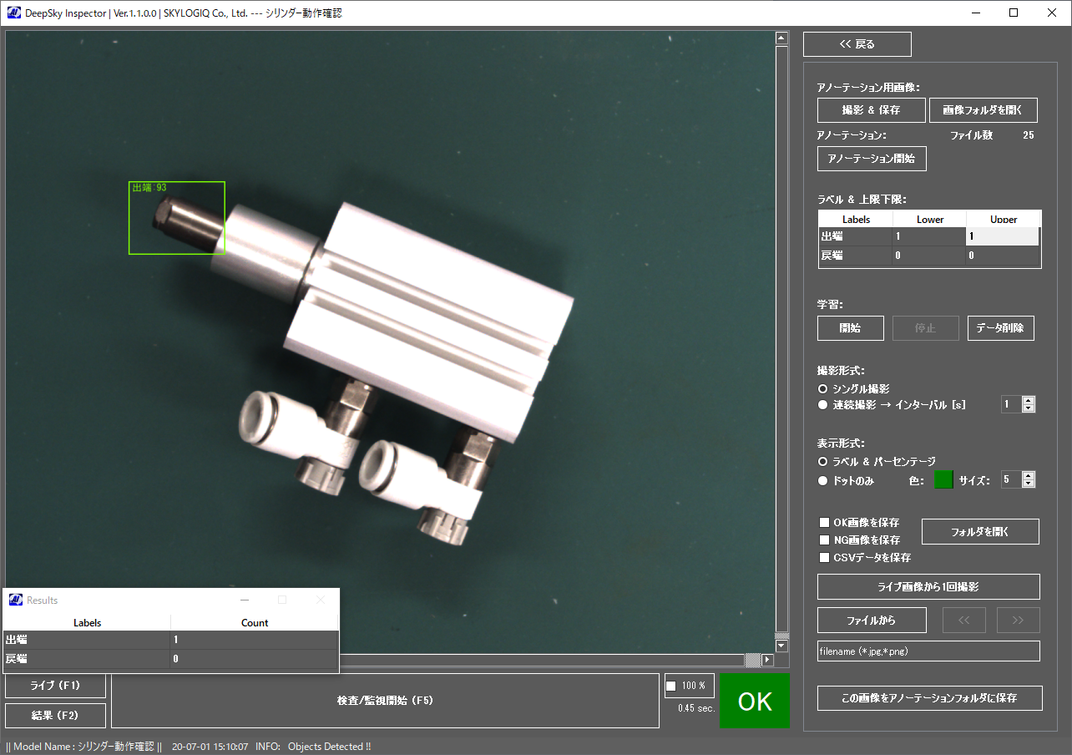Increase the インターバル value with up arrow
This screenshot has width=1072, height=755.
1029,401
